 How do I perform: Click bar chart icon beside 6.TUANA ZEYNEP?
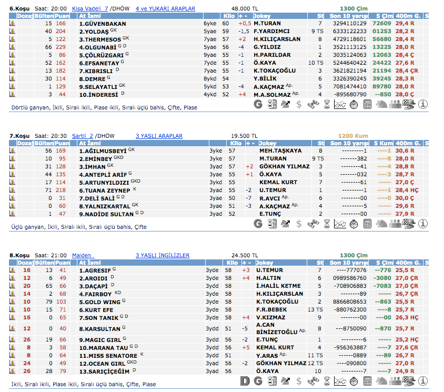(12, 190)
